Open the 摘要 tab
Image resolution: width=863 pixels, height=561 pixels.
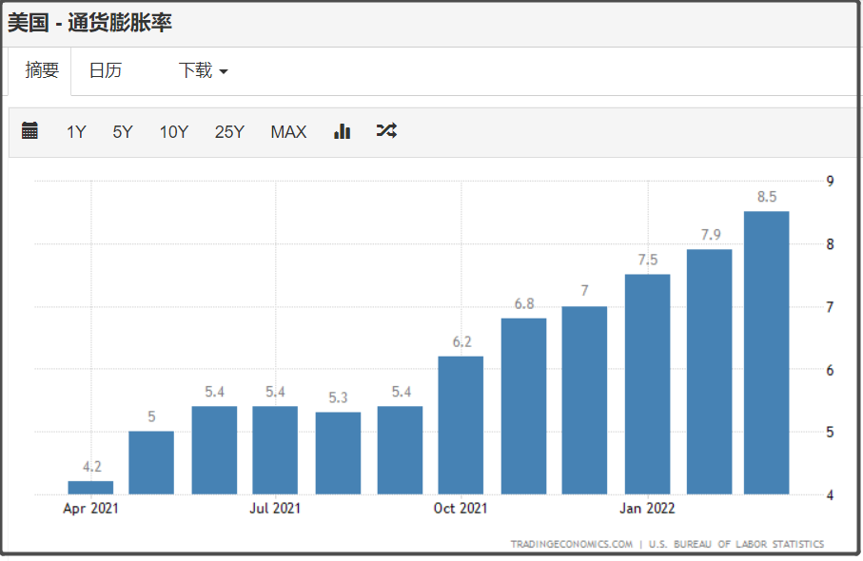(42, 70)
